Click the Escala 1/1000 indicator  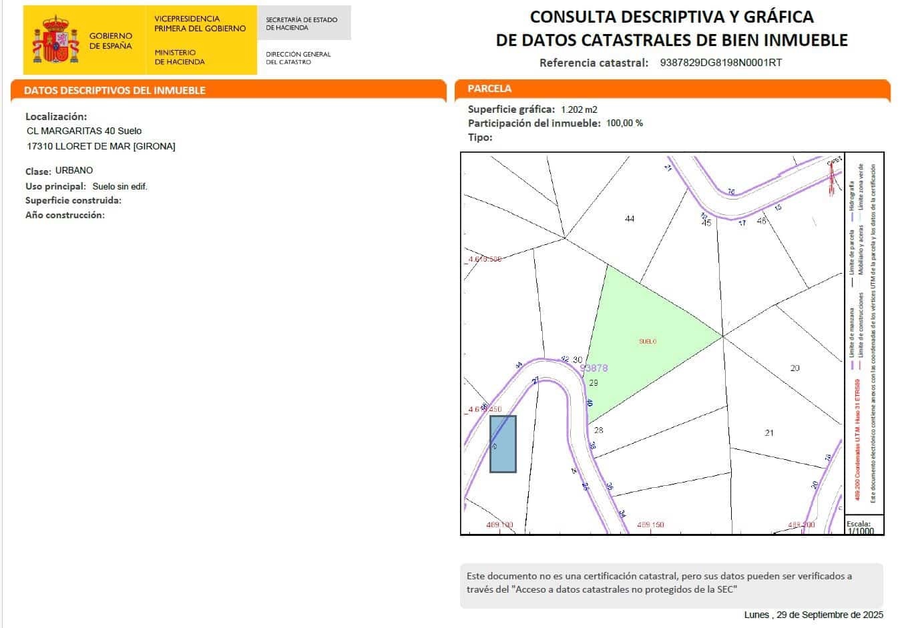[x=861, y=527]
